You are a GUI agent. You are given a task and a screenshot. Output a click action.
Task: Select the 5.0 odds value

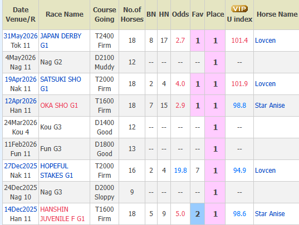click(180, 214)
